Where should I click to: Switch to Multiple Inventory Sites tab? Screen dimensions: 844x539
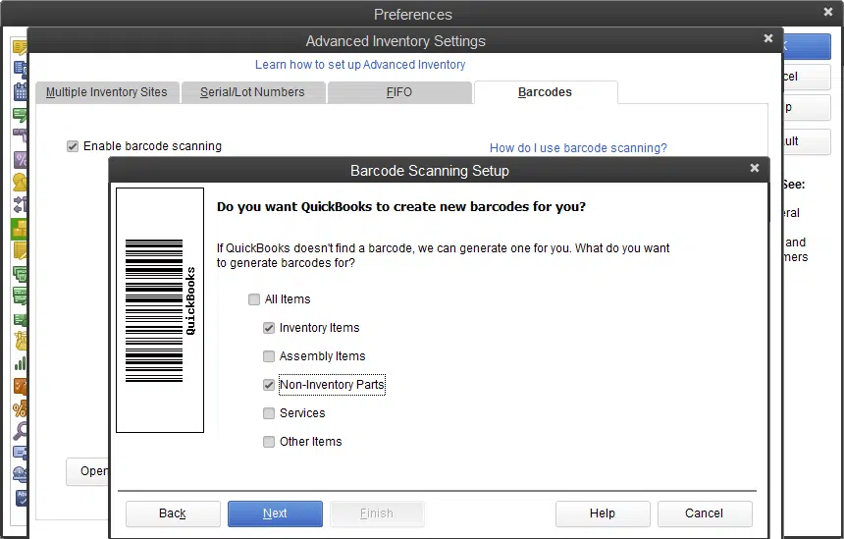[107, 92]
